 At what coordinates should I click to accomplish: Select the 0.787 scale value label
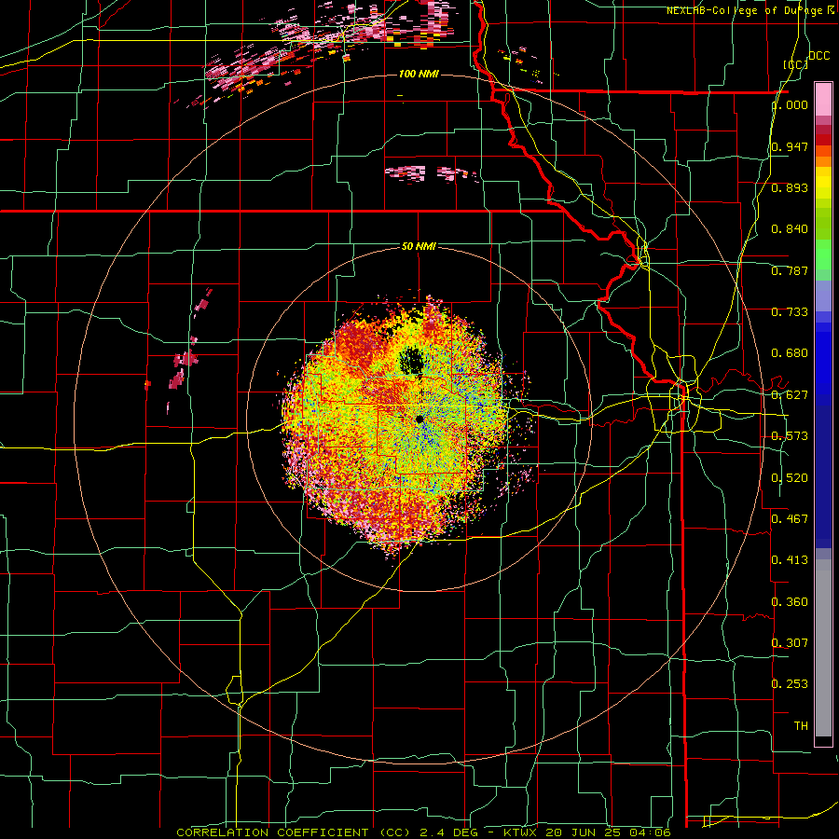790,270
